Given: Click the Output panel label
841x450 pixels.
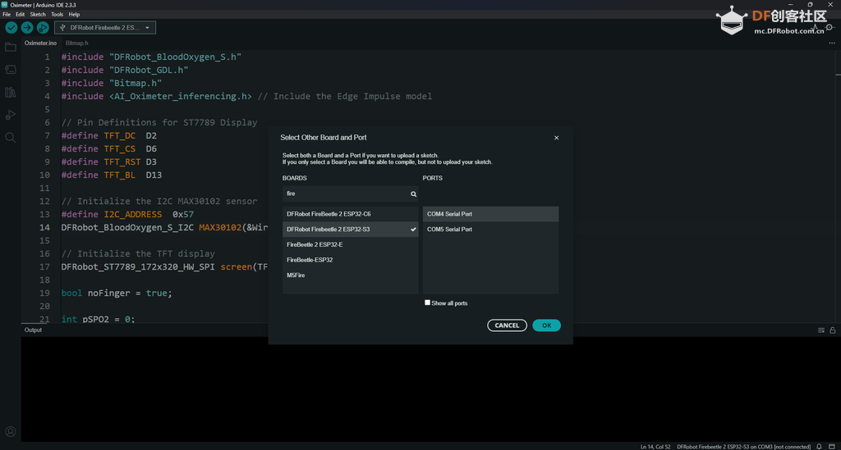Looking at the screenshot, I should tap(33, 330).
